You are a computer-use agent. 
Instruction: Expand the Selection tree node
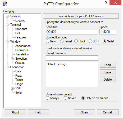pyautogui.click(x=12, y=59)
